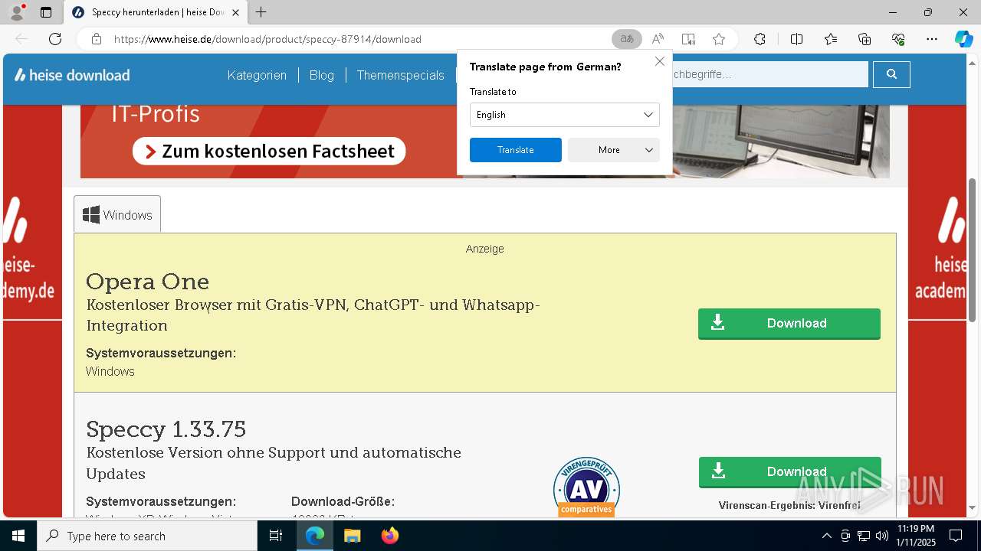Open Themenspecials menu item
The image size is (981, 551).
click(x=400, y=75)
